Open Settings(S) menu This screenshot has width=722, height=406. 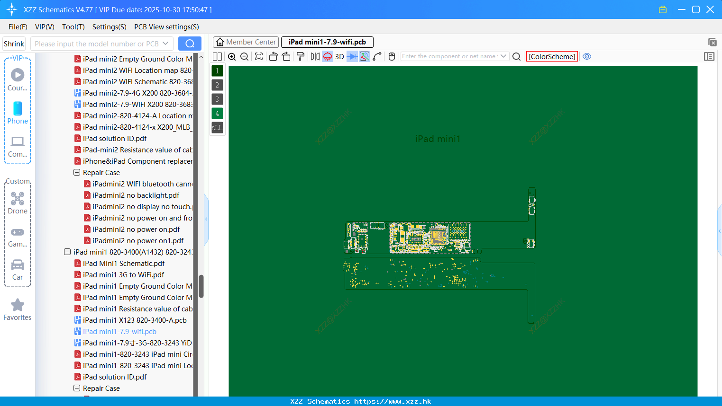[x=110, y=27]
